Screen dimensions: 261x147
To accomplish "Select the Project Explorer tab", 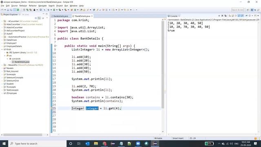I will [x=11, y=15].
